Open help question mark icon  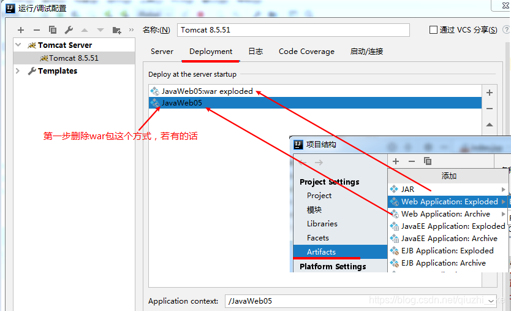(x=506, y=29)
